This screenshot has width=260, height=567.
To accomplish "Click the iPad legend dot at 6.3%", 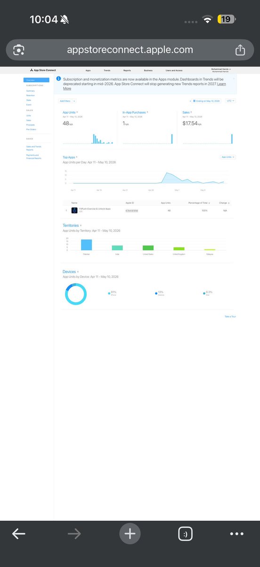I will (x=204, y=293).
